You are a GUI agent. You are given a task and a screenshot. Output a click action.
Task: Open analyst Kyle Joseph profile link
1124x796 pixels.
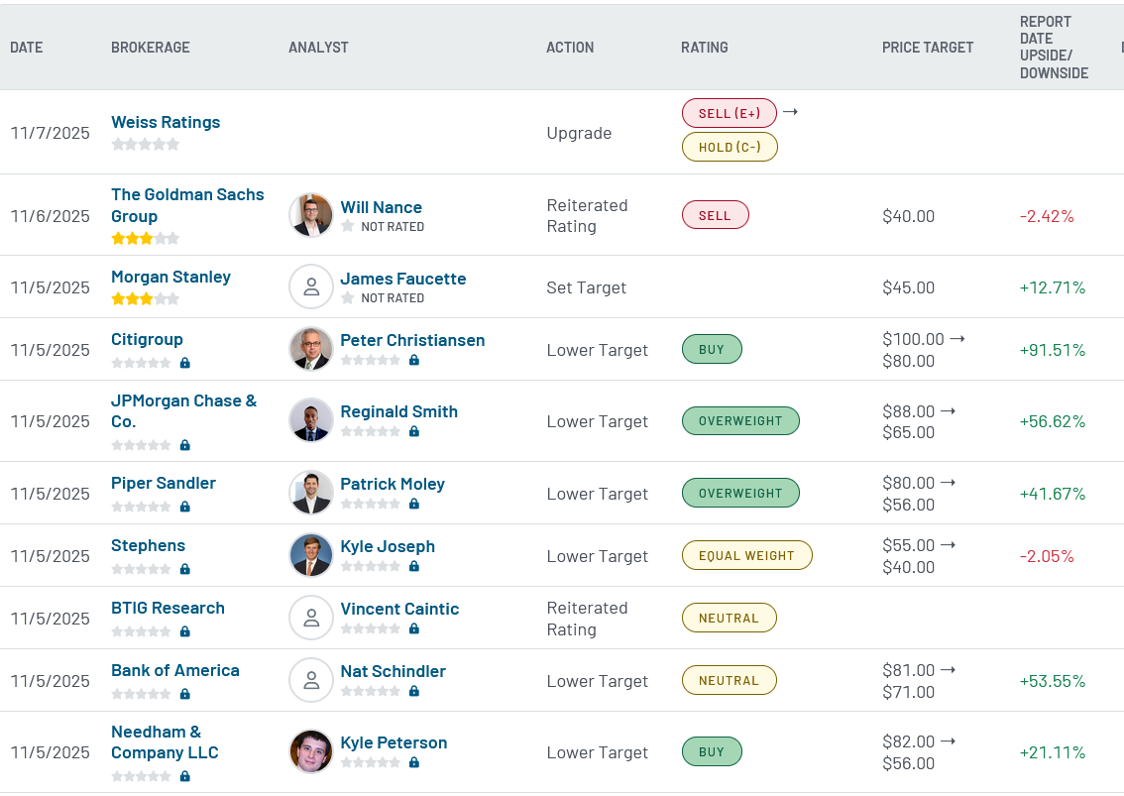388,546
